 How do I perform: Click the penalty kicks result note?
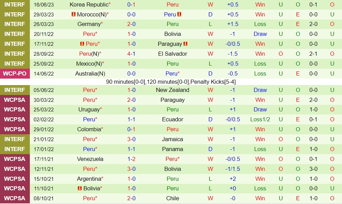click(x=171, y=82)
